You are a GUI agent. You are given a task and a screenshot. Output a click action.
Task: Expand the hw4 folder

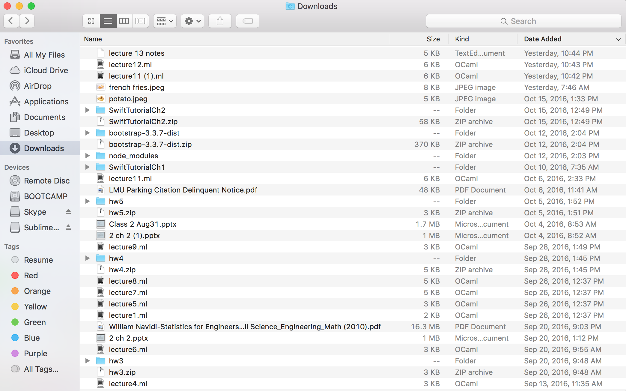pos(88,258)
